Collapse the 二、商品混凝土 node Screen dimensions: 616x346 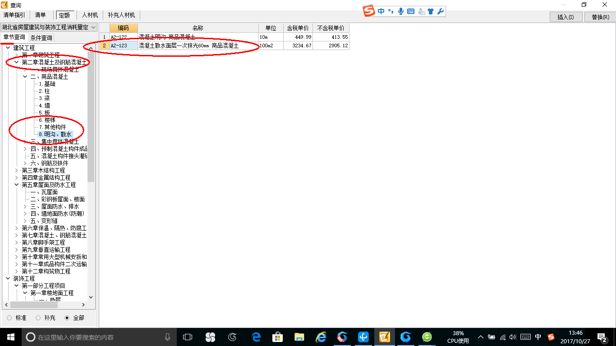point(25,77)
